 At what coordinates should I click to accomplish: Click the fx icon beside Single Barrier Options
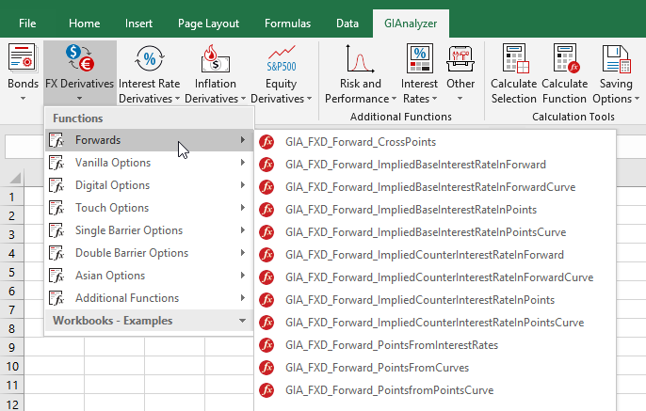click(57, 230)
